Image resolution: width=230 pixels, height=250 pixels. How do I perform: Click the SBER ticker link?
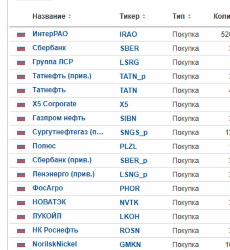(130, 48)
